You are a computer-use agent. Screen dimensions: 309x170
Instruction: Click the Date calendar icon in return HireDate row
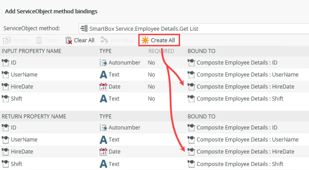[x=103, y=151]
